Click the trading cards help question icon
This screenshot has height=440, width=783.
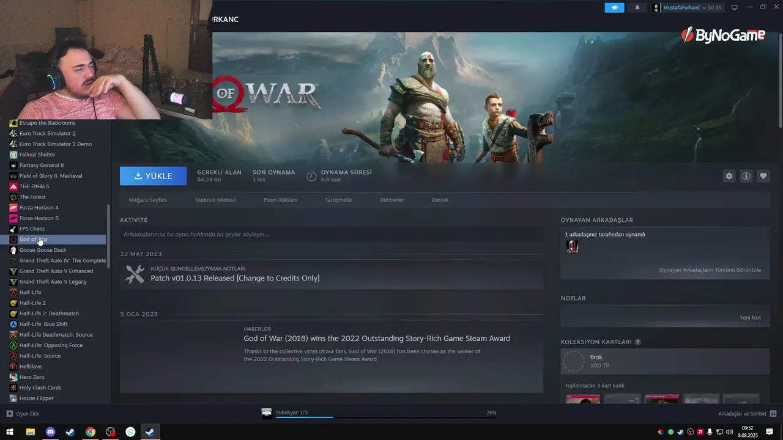tap(637, 342)
